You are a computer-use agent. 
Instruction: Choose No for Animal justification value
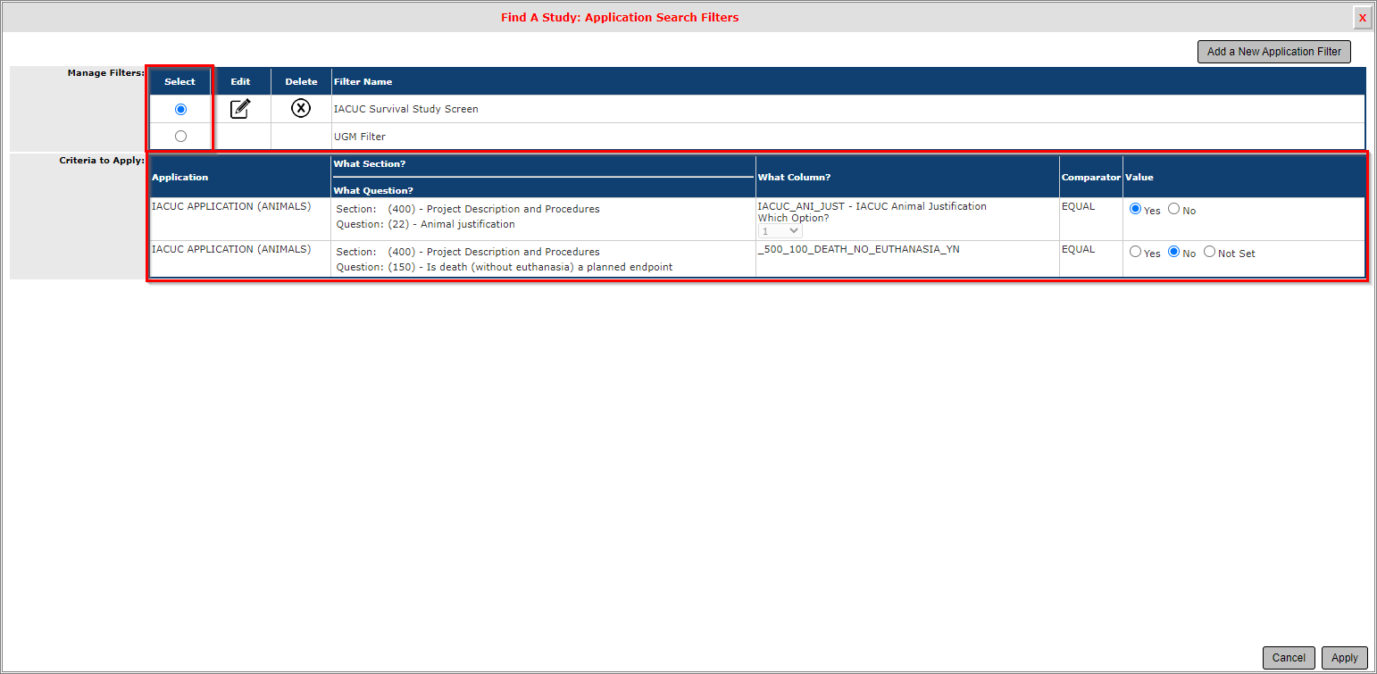pos(1173,209)
